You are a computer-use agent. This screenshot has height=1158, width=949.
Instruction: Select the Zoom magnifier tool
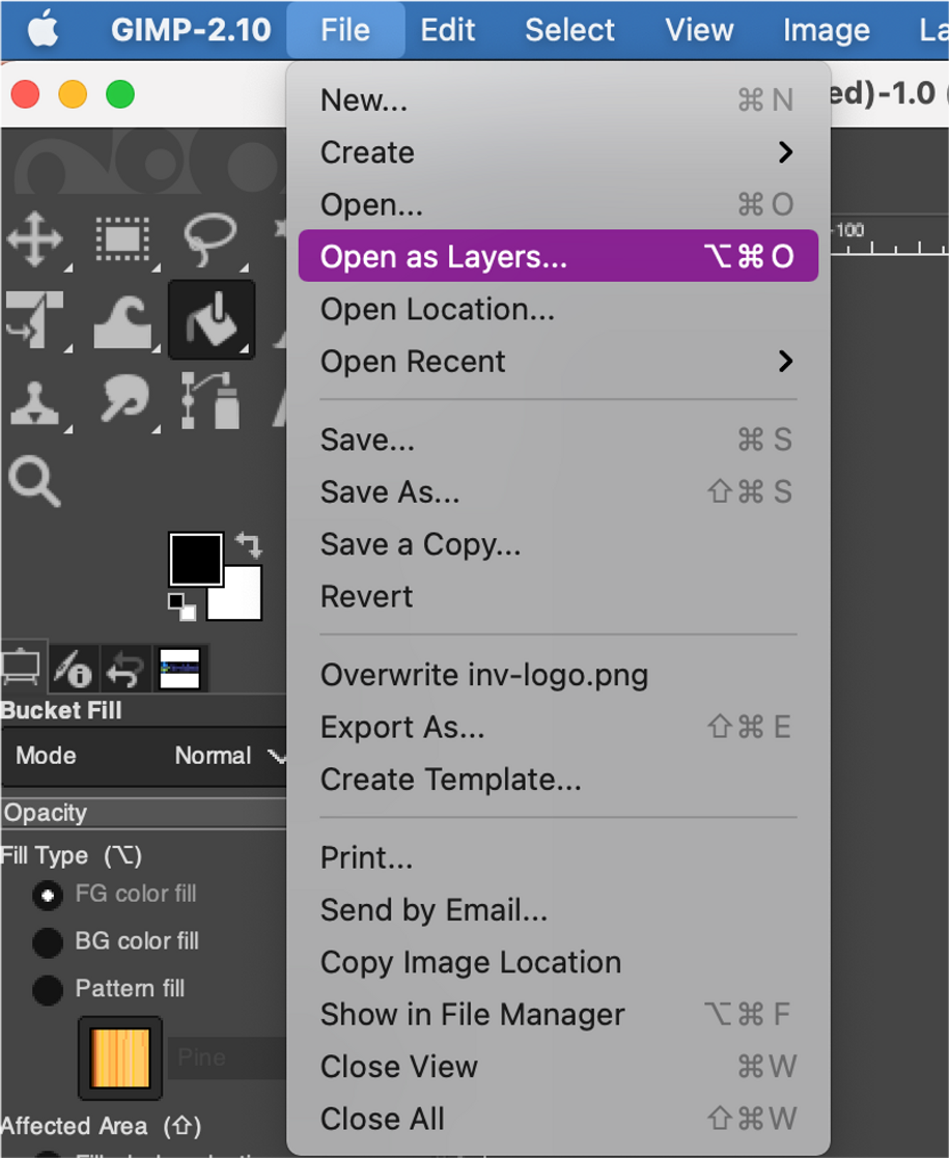[x=34, y=481]
